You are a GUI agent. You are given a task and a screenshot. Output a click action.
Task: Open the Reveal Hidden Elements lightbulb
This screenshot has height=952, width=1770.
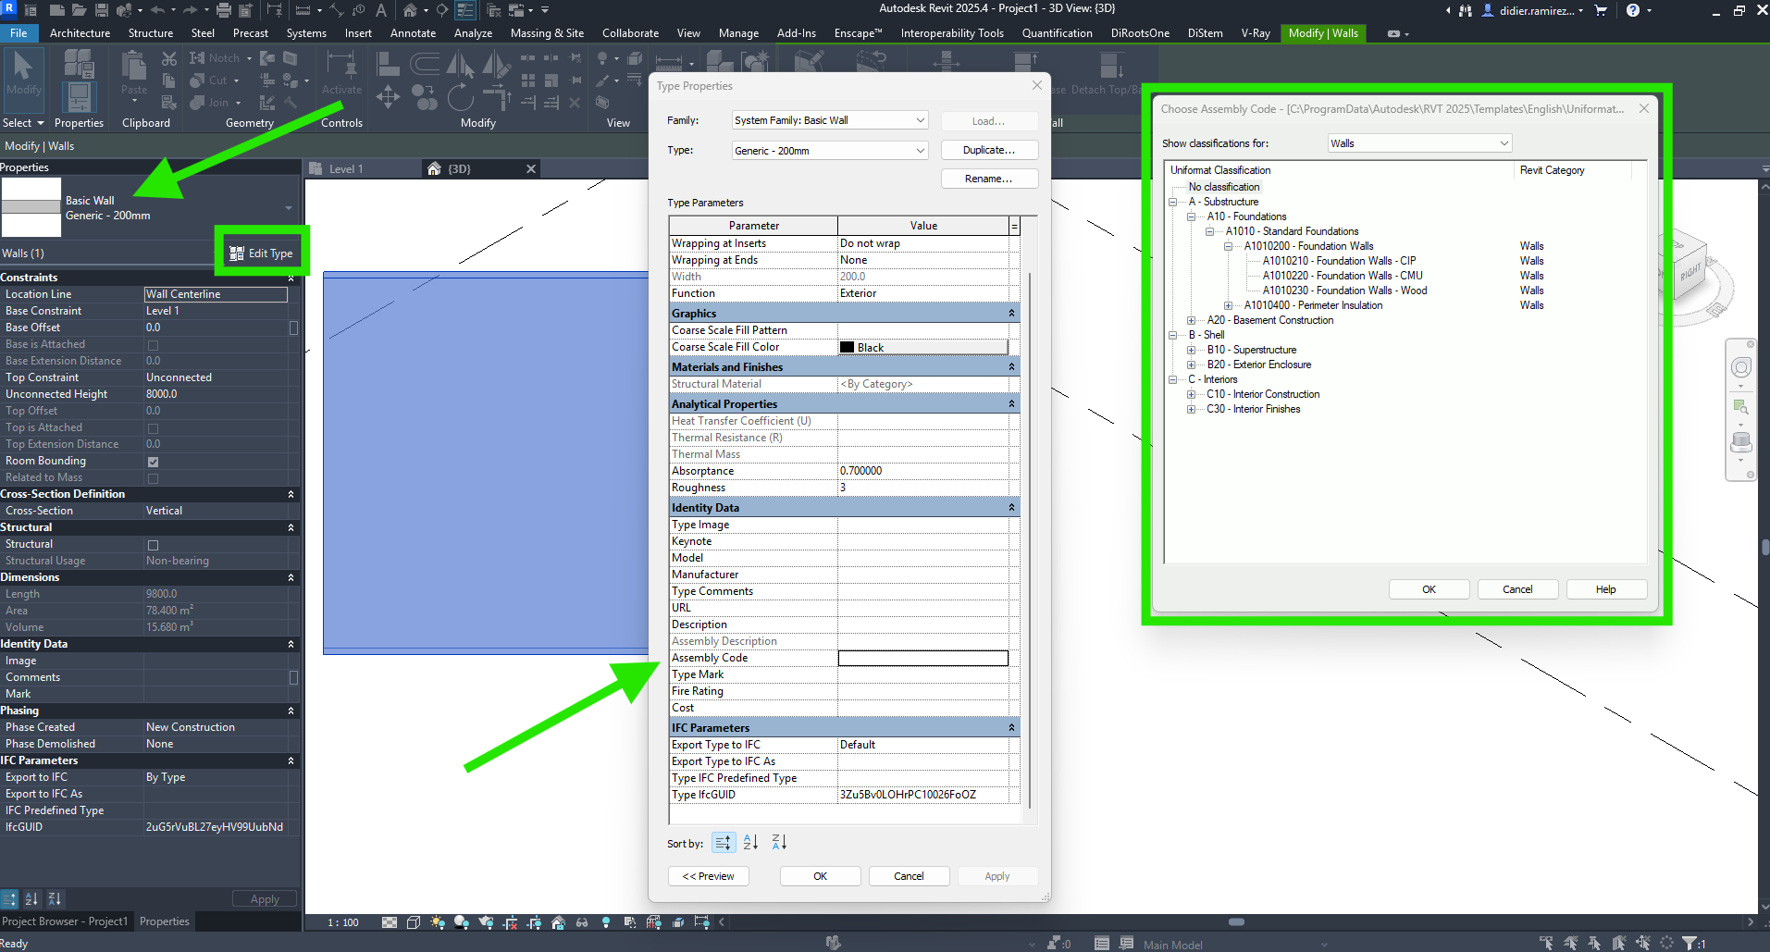(607, 922)
